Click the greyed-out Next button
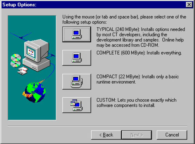 pyautogui.click(x=136, y=135)
